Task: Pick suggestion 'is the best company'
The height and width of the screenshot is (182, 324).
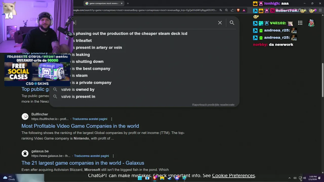Action: [x=91, y=69]
